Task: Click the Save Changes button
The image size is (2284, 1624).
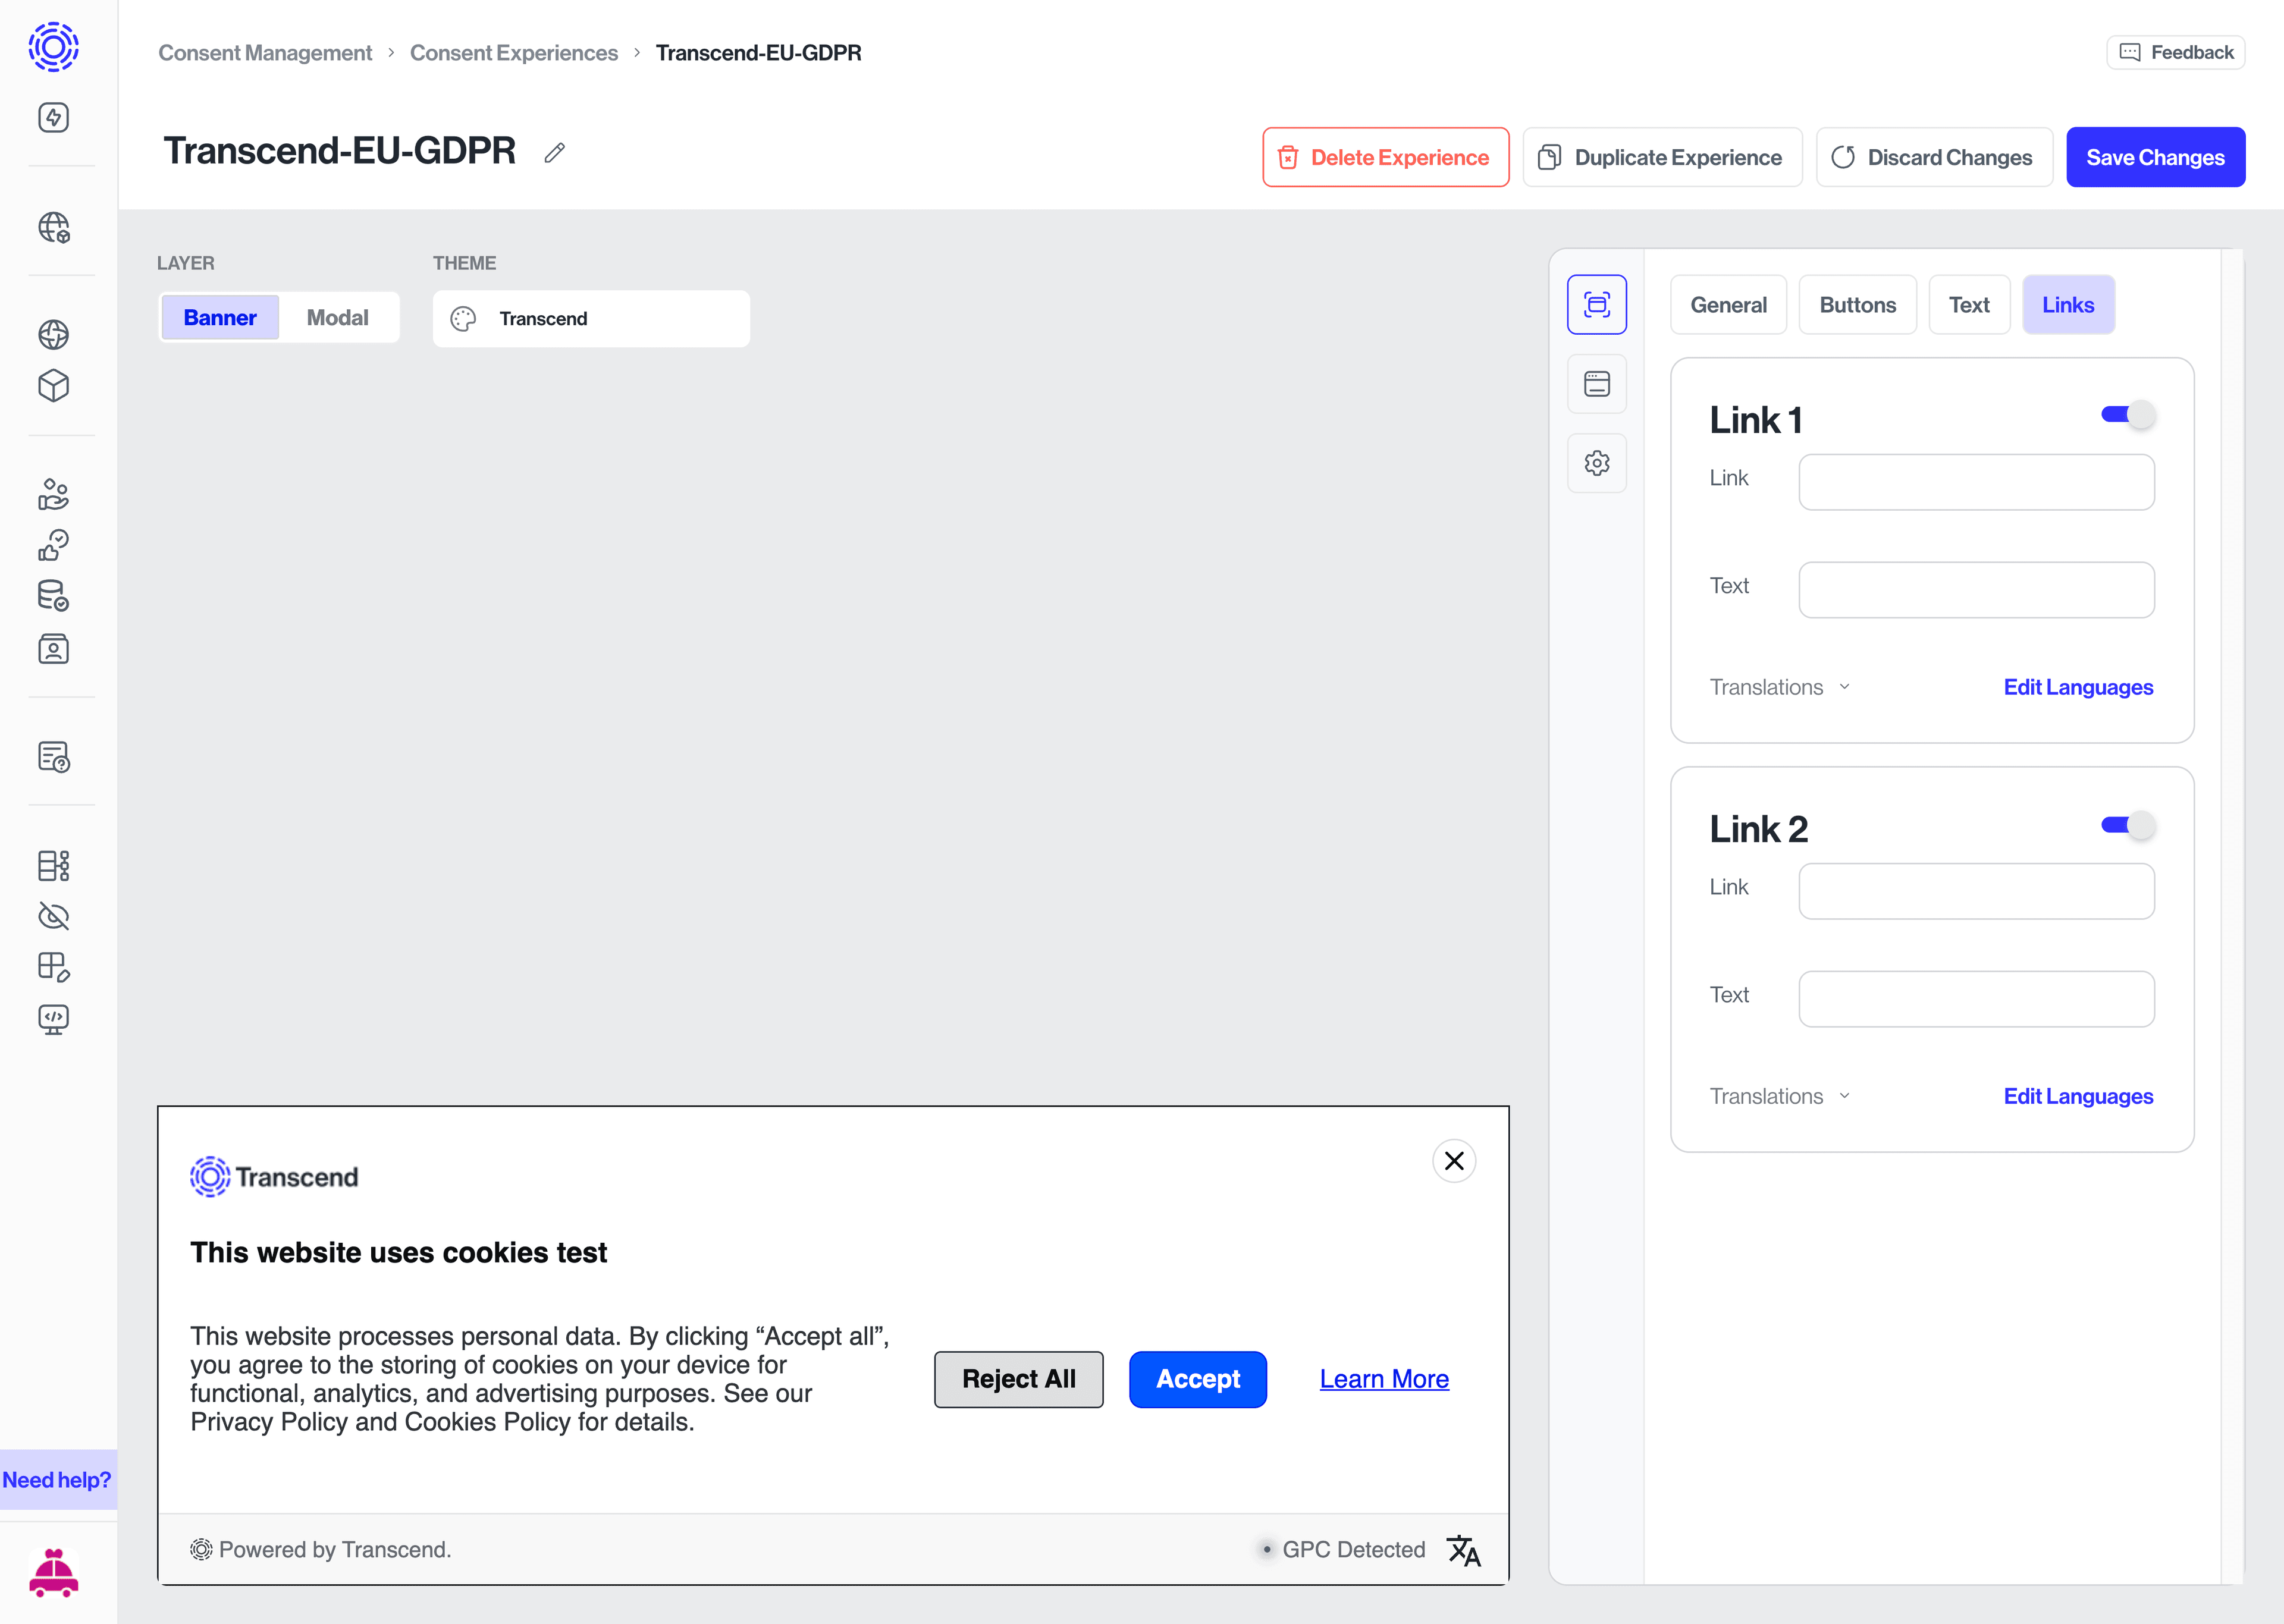Action: [2156, 157]
